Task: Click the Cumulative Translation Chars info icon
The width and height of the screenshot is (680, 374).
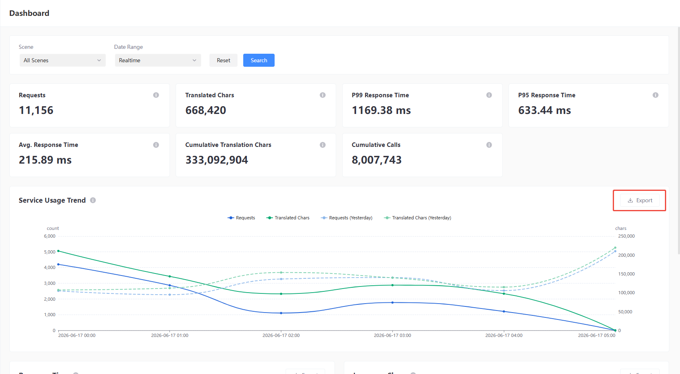Action: [323, 145]
